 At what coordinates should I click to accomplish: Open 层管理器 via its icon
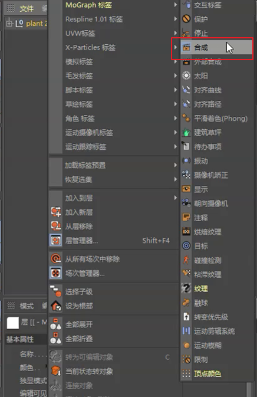[55, 240]
